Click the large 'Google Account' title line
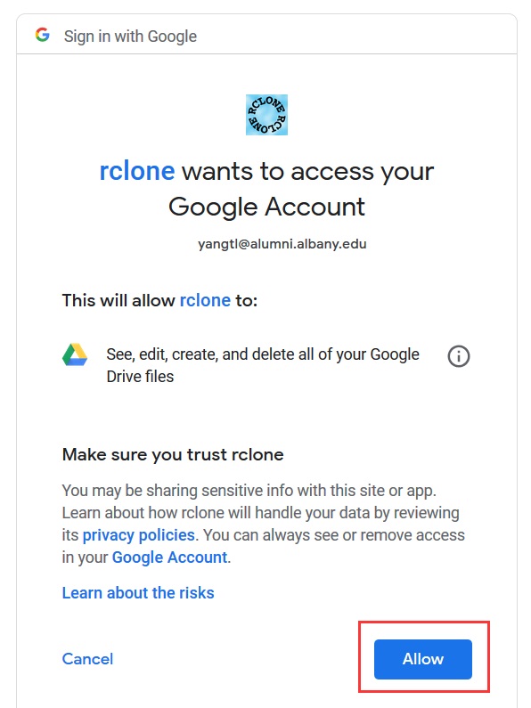The width and height of the screenshot is (531, 708). coord(266,208)
